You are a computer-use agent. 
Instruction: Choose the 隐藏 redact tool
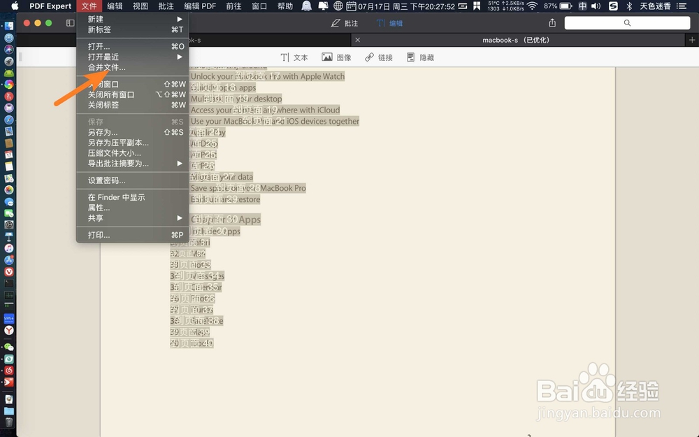click(x=420, y=57)
